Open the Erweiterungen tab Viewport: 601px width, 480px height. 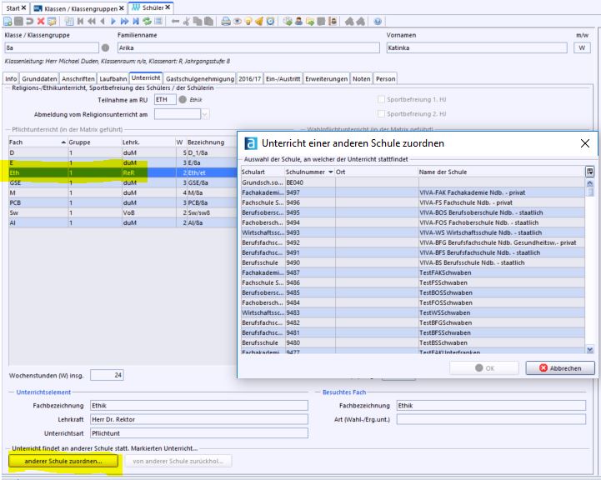point(326,78)
